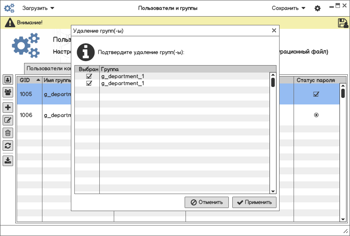The width and height of the screenshot is (350, 236).
Task: Click main table scrollbar thumb
Action: pos(343,93)
